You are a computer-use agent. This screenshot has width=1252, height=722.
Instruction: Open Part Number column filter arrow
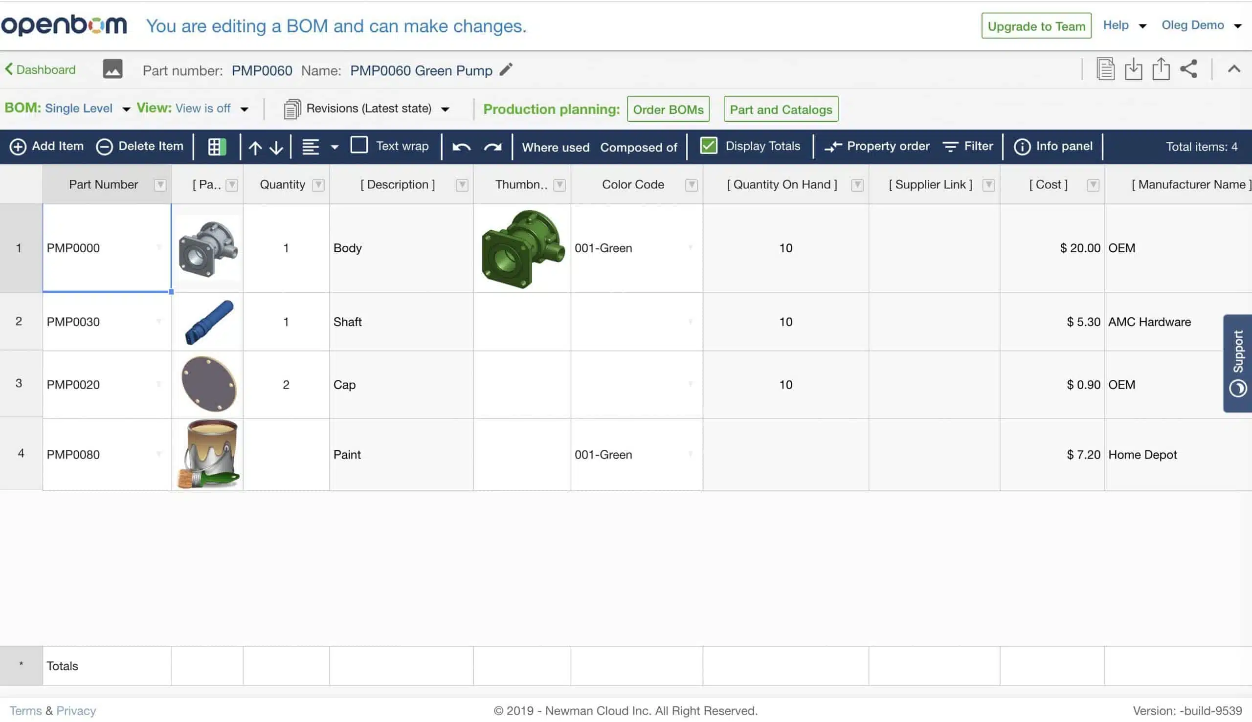click(x=160, y=185)
